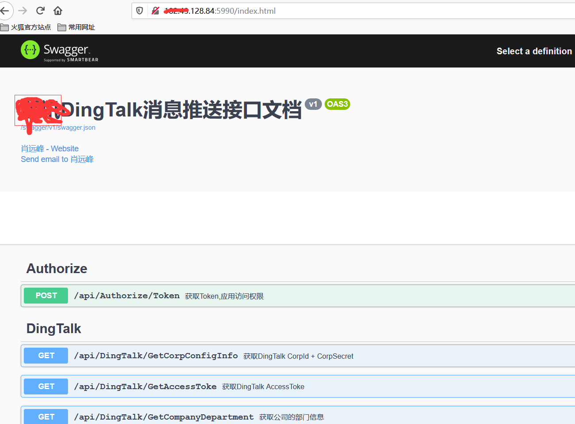
Task: Open the 常用网址 bookmark folder
Action: [x=76, y=27]
